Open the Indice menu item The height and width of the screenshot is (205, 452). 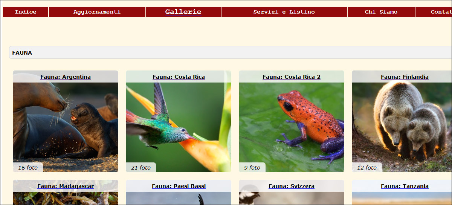[x=26, y=12]
